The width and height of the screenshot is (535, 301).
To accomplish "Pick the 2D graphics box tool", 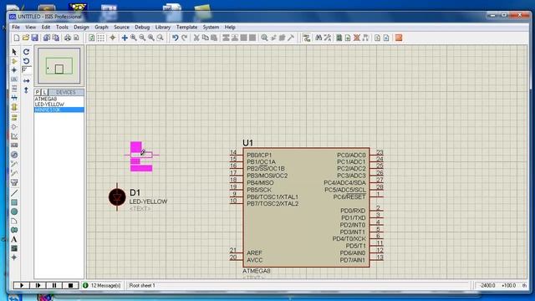I will pos(14,202).
